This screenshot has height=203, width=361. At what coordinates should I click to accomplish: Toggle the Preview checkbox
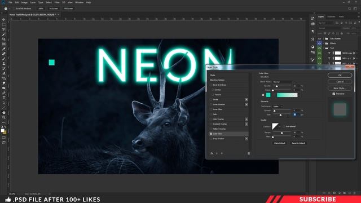click(x=334, y=94)
